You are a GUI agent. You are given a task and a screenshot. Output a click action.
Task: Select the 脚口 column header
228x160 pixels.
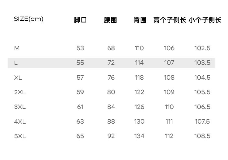point(80,20)
